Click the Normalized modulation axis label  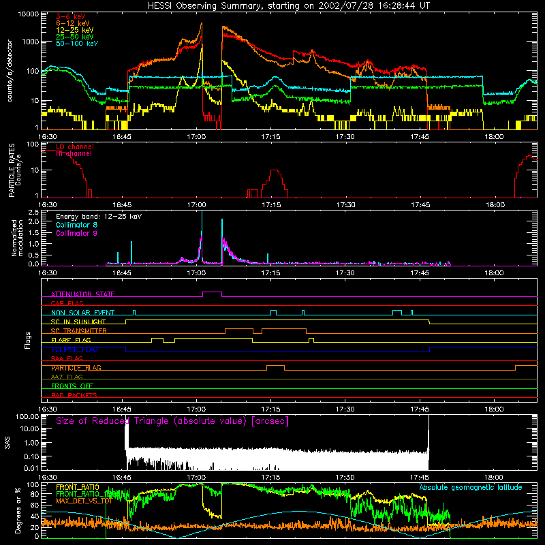point(17,238)
